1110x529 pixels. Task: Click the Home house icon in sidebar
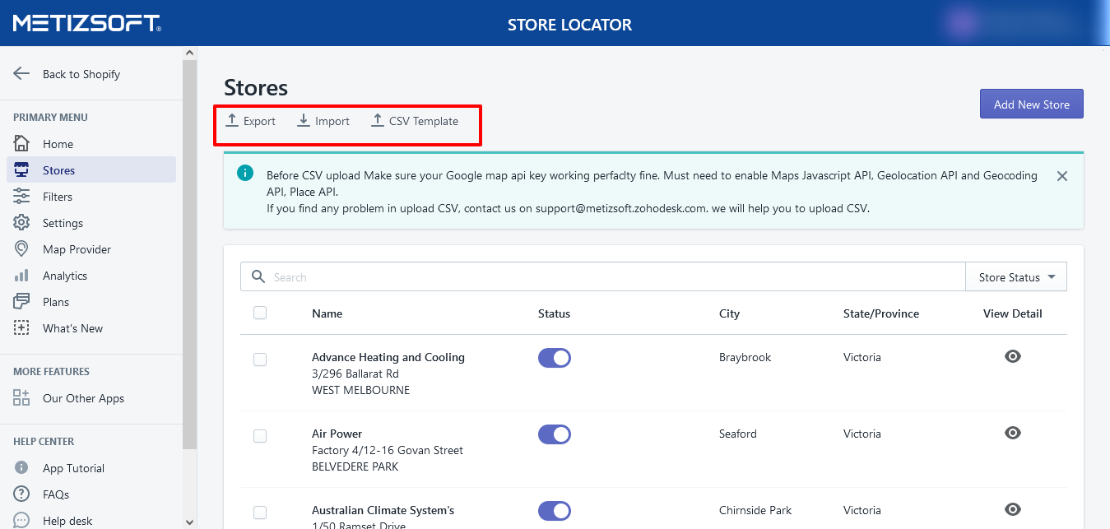pyautogui.click(x=21, y=144)
